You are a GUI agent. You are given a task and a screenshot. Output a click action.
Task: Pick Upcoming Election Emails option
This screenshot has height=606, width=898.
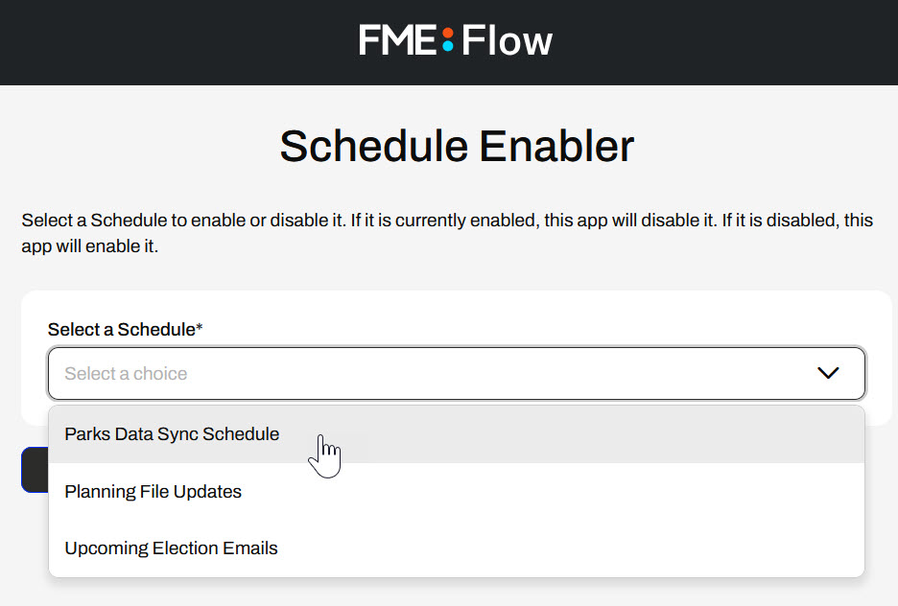click(171, 548)
